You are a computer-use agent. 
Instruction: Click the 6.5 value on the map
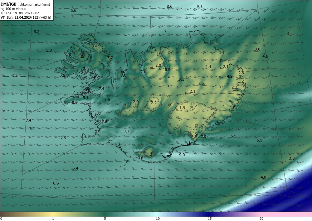[233, 136]
